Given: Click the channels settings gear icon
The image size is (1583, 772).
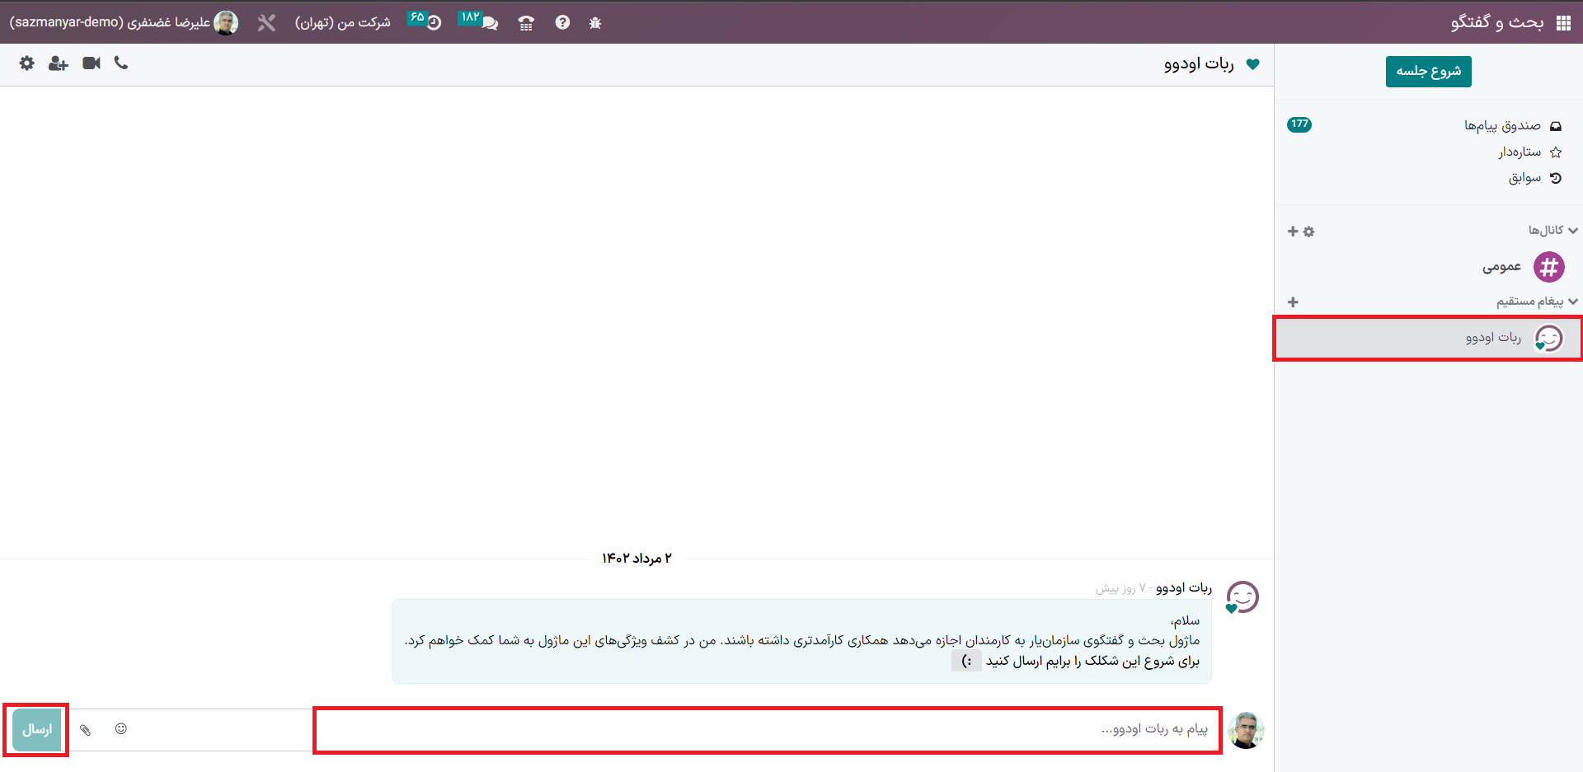Looking at the screenshot, I should click(x=1309, y=232).
